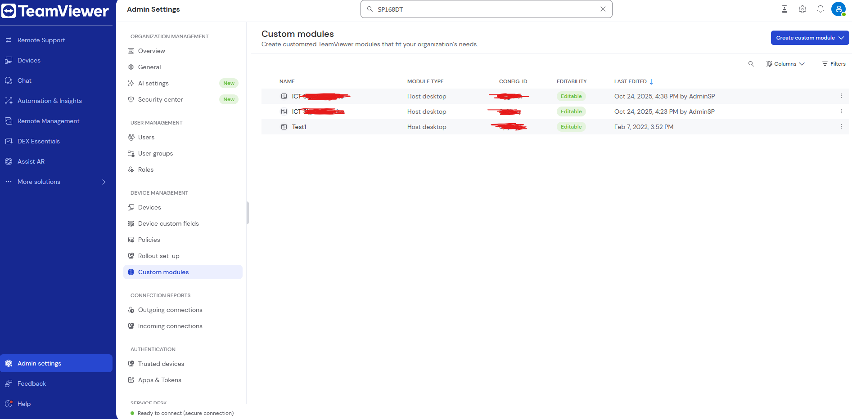Open DEX Essentials
This screenshot has height=419, width=852.
pyautogui.click(x=38, y=141)
